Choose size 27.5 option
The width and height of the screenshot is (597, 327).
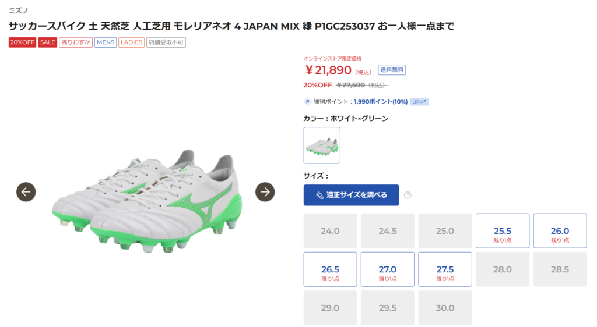point(445,269)
